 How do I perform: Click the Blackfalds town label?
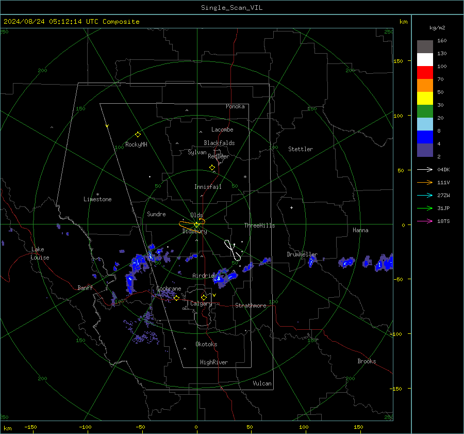pos(219,143)
